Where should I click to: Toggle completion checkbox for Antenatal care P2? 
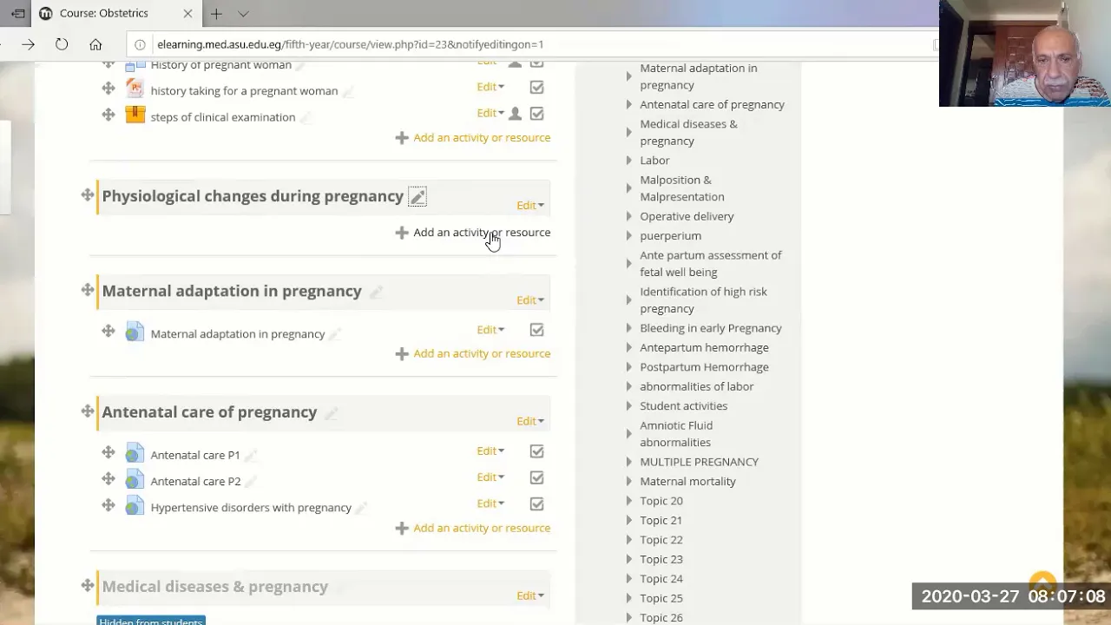tap(536, 477)
